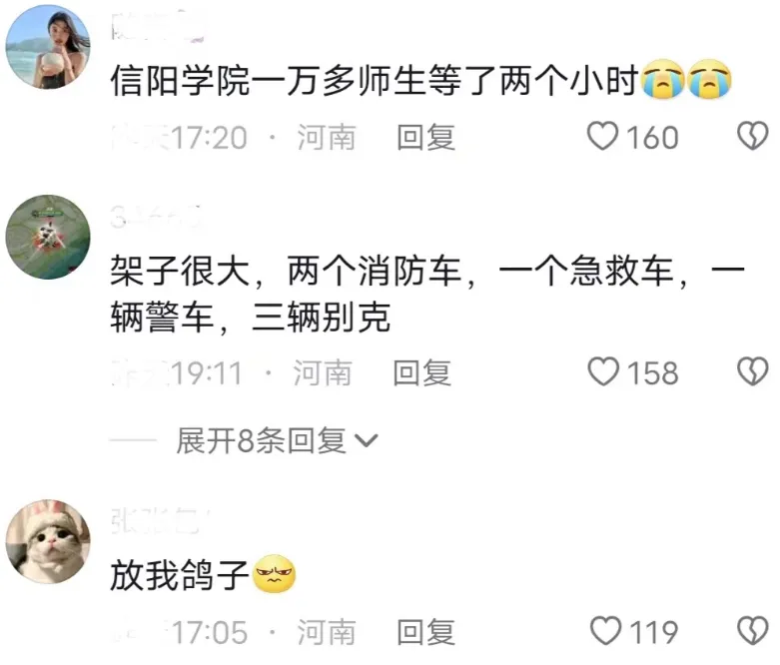The width and height of the screenshot is (780, 665).
Task: Reply to the 放我鸽子 comment at 17:05
Action: (x=425, y=632)
